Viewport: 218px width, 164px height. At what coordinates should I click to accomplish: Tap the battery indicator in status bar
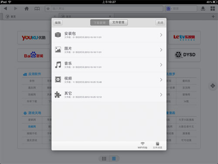click(x=215, y=2)
